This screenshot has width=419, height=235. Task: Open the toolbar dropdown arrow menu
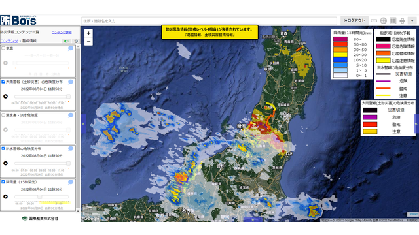pos(412,20)
